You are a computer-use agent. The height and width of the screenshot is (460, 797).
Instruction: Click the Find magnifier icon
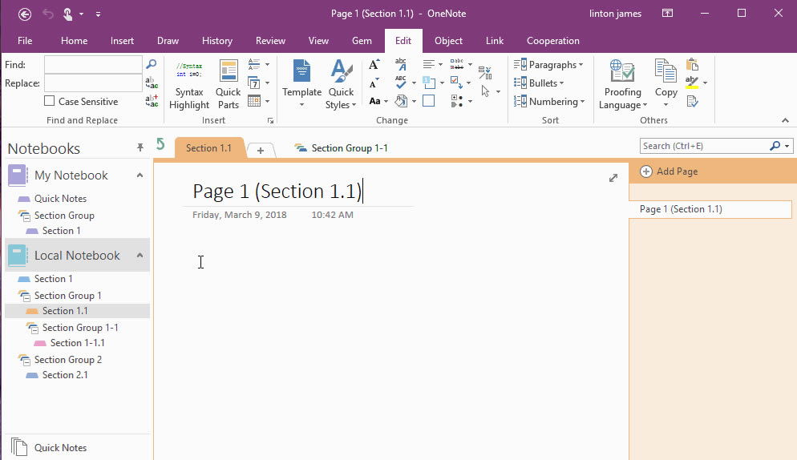(151, 64)
